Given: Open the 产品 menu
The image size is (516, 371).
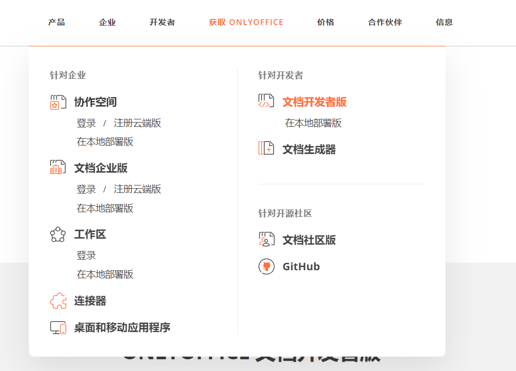Looking at the screenshot, I should click(57, 22).
